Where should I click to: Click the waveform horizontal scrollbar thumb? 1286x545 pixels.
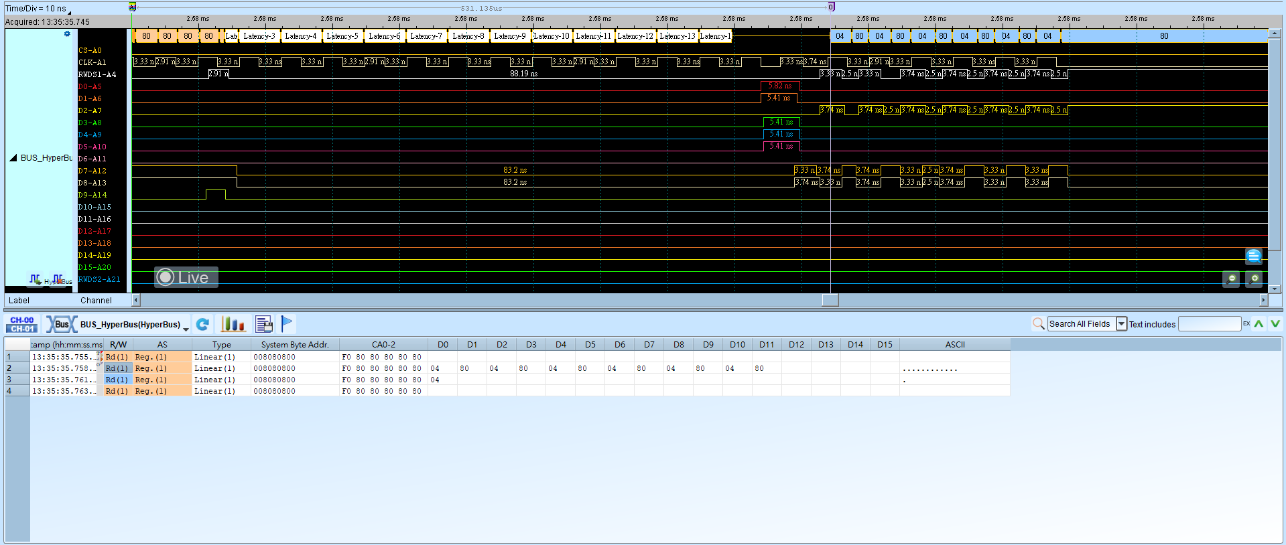[x=830, y=300]
